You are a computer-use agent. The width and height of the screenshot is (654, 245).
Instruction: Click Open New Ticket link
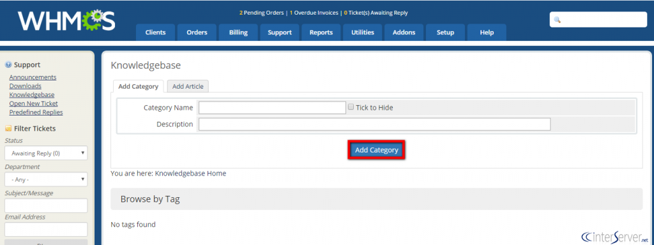[x=33, y=103]
